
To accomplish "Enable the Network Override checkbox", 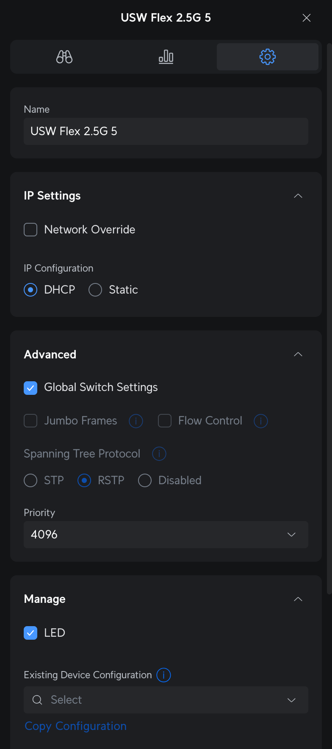I will tap(30, 230).
